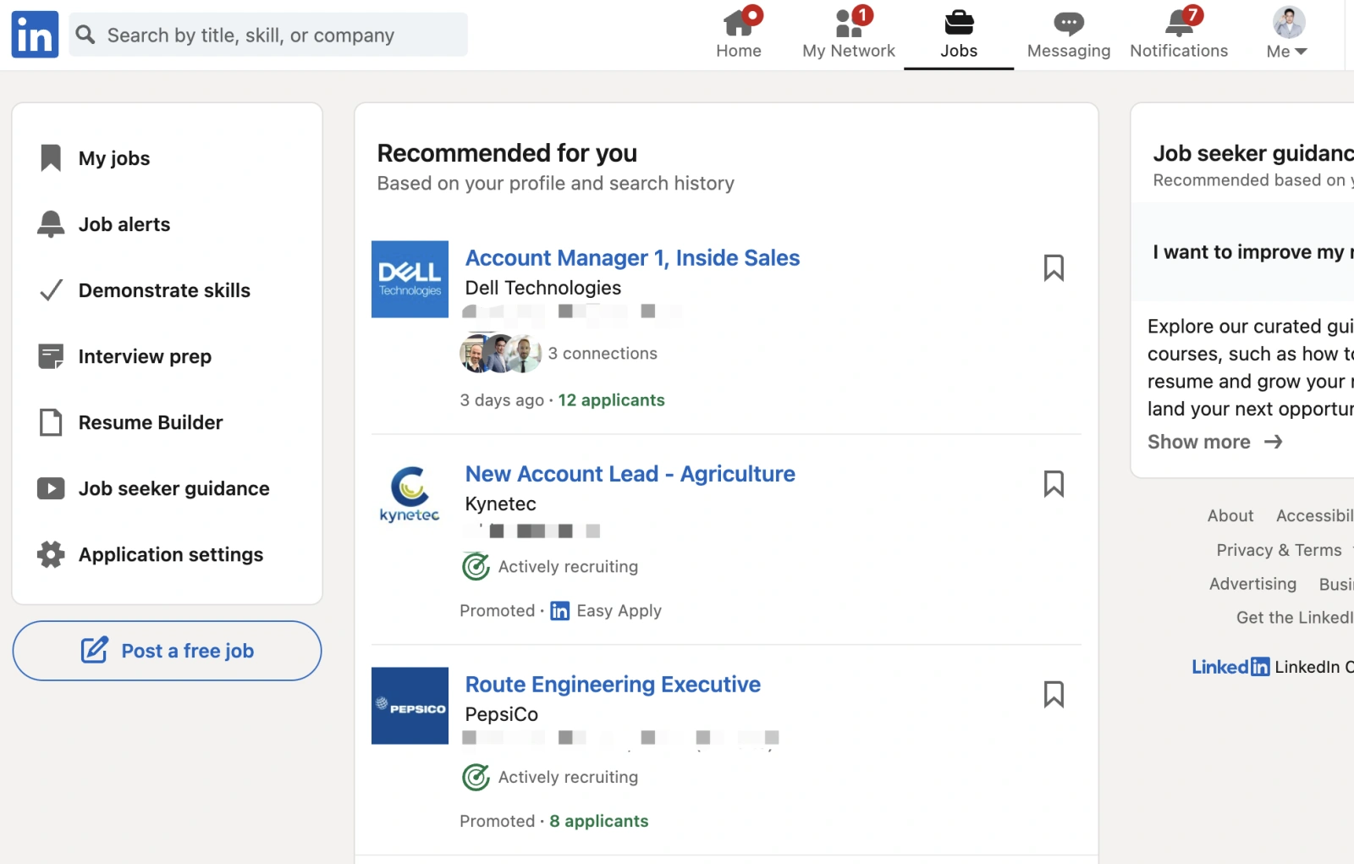Click the PepsiCo company logo
Image resolution: width=1354 pixels, height=864 pixels.
click(x=410, y=706)
